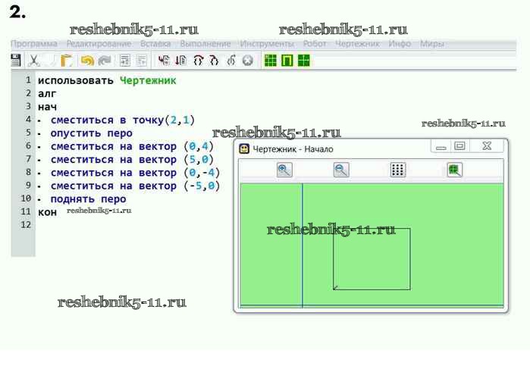Screen dimensions: 530x375
Task: Toggle the dotted grid in Чертежник window
Action: point(398,170)
